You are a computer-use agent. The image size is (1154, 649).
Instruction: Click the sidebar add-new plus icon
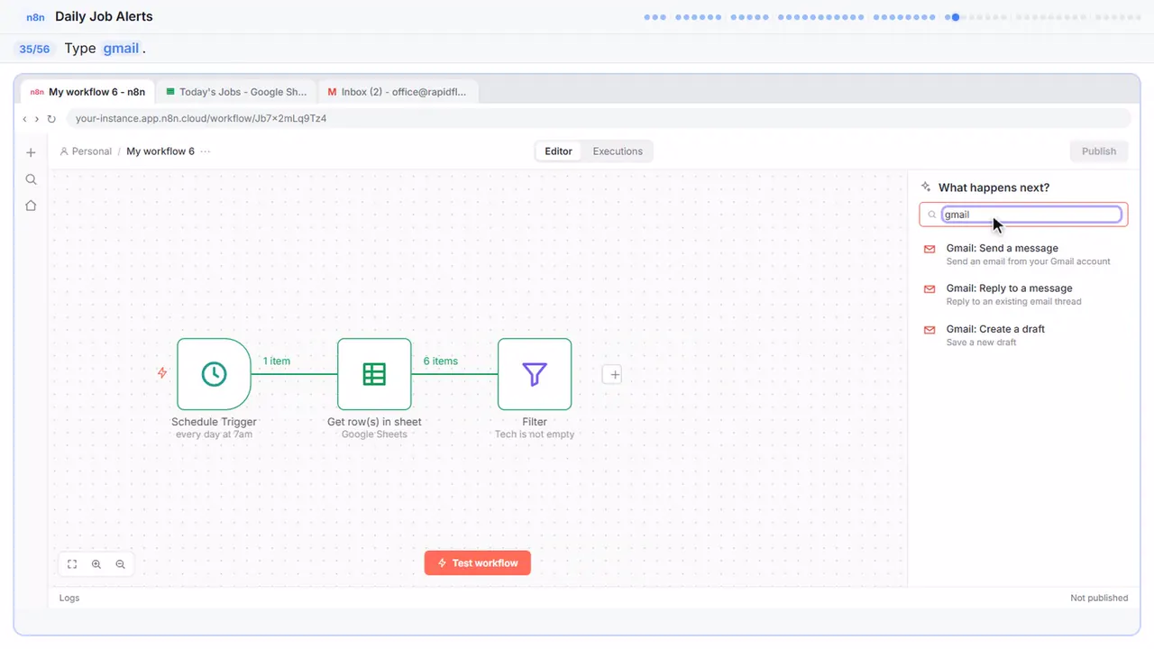tap(31, 152)
